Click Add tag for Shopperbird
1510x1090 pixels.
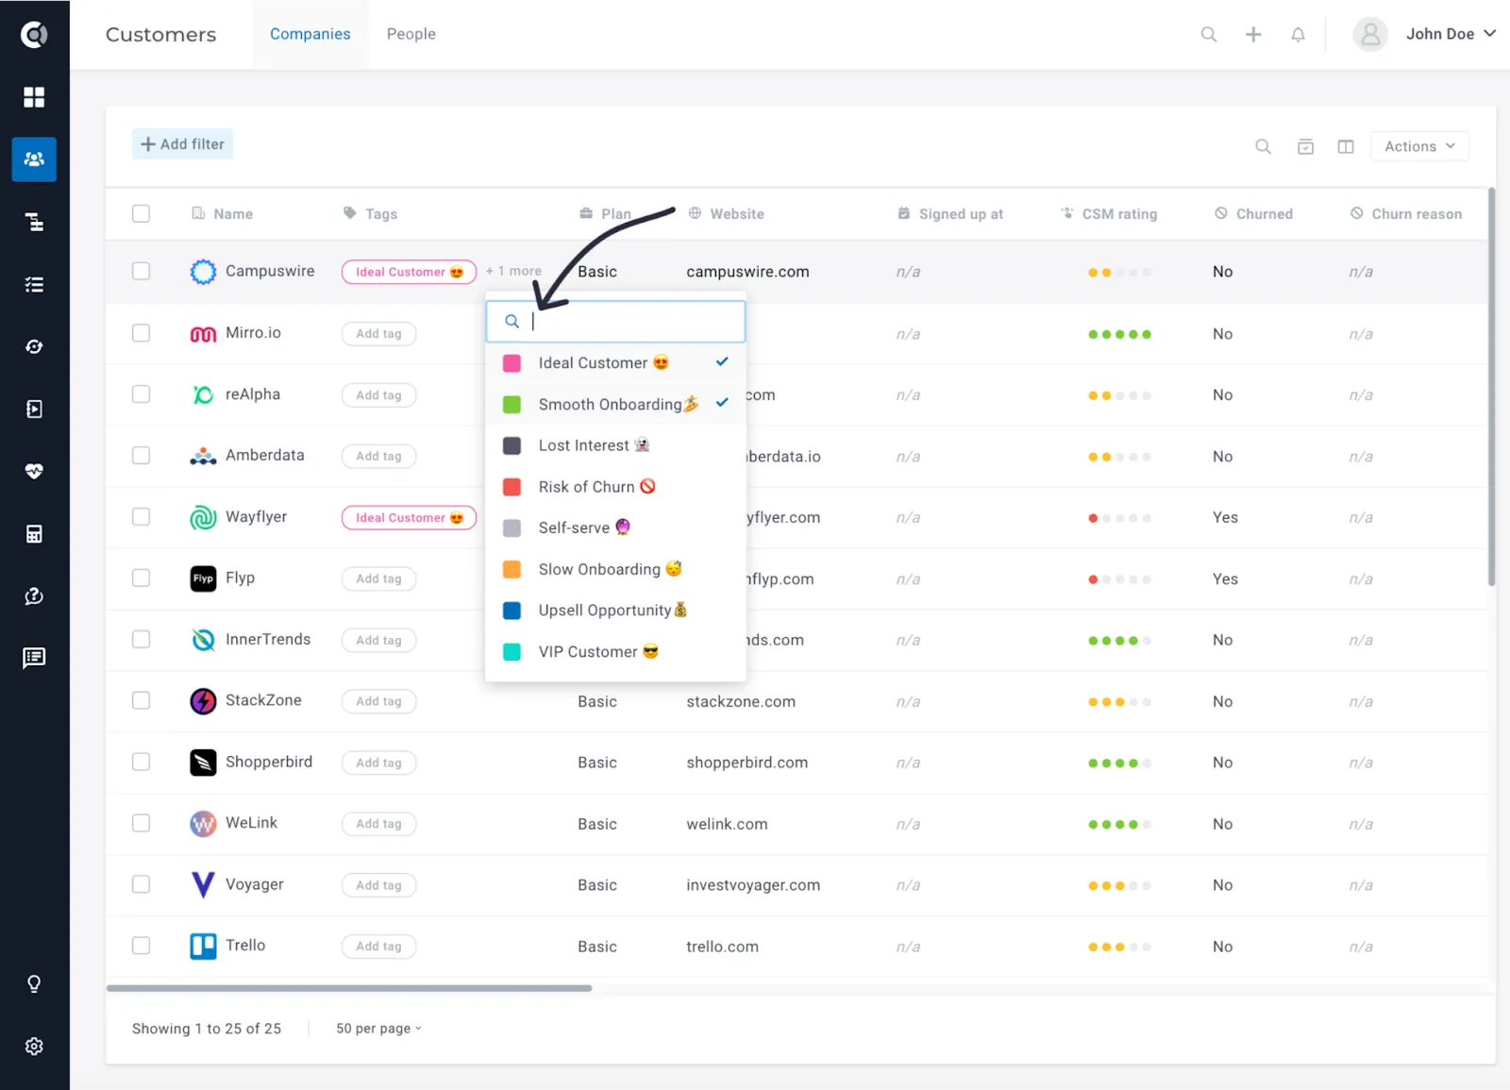pos(378,763)
